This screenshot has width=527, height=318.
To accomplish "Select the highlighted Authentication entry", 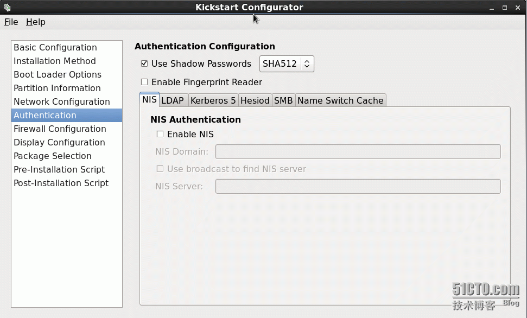I will [x=67, y=115].
